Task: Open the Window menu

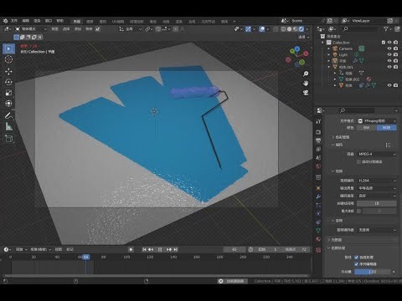Action: 49,21
